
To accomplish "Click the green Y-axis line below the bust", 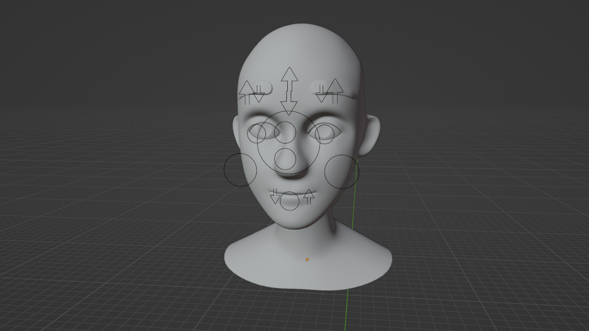I will (346, 310).
